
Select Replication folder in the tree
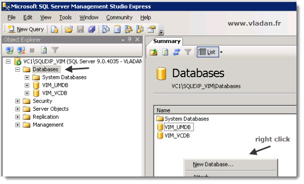pos(46,117)
